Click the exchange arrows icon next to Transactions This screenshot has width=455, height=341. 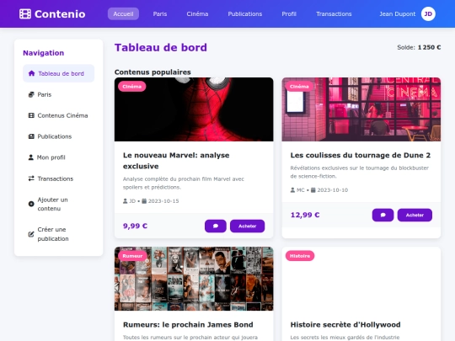pyautogui.click(x=31, y=178)
